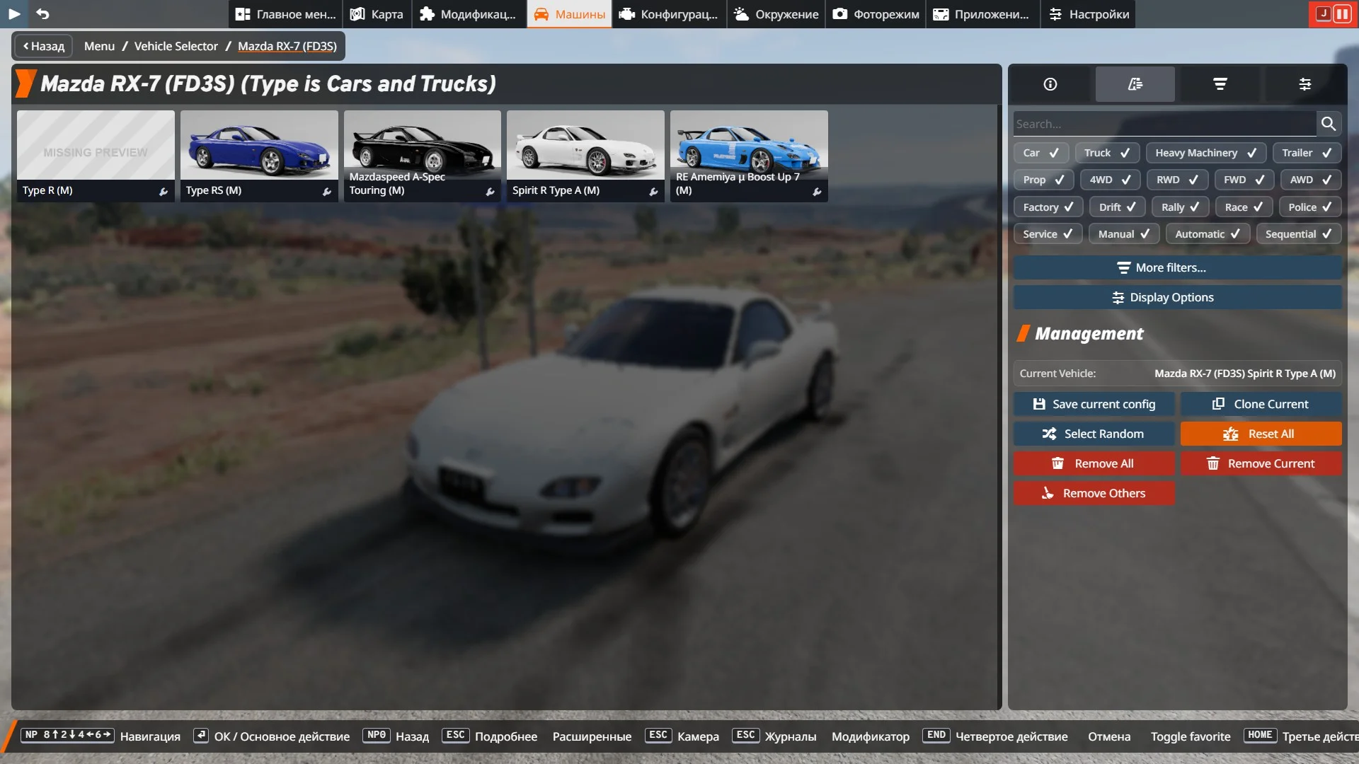Click the Назад back button

[44, 46]
